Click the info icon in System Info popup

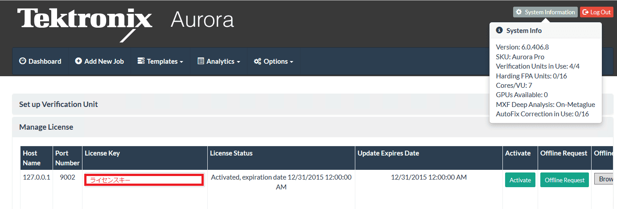coord(500,30)
